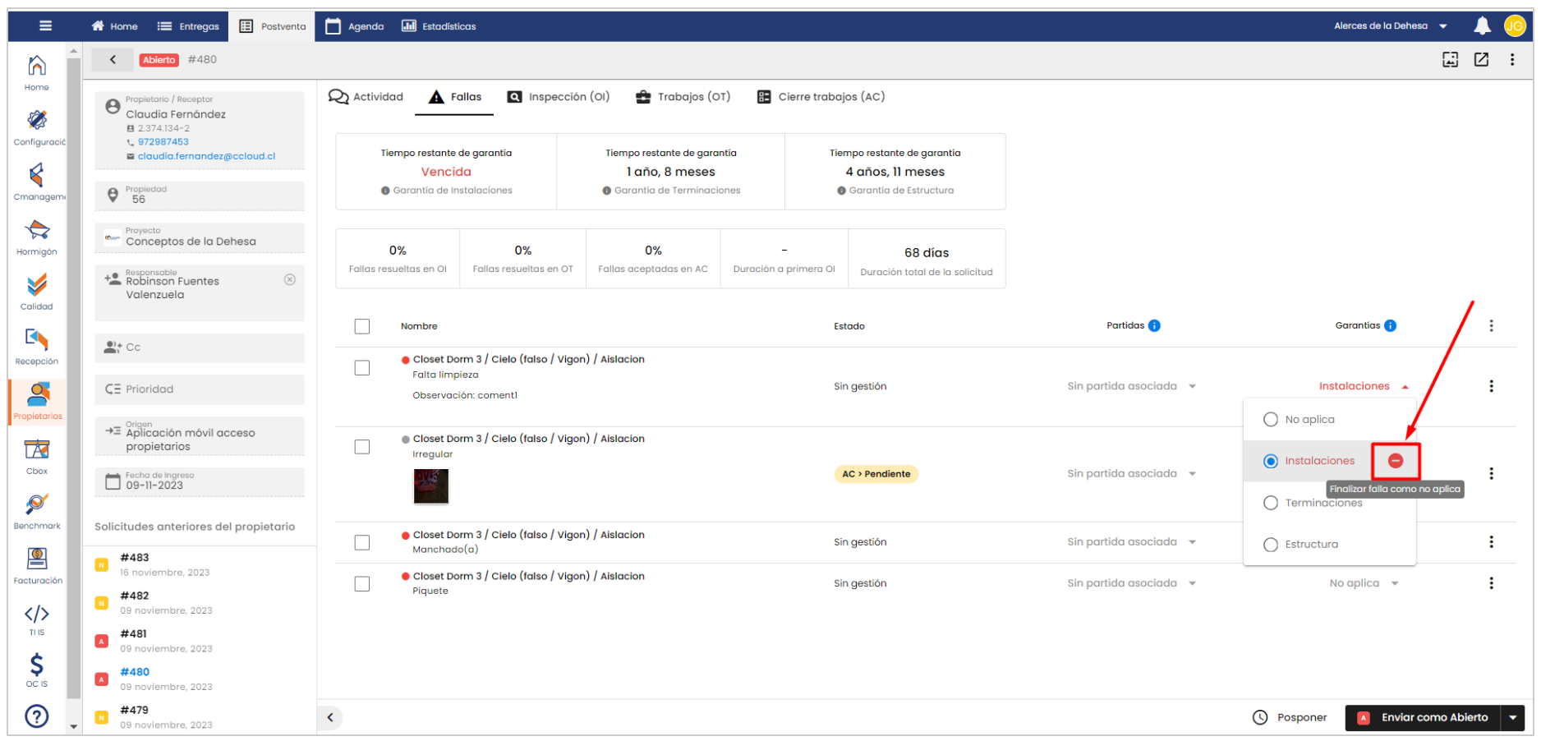Click the Garantías info icon

pyautogui.click(x=1390, y=325)
